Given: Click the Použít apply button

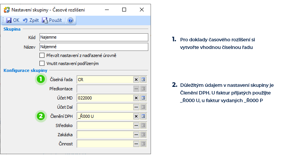Looking at the screenshot, I should (x=52, y=20).
